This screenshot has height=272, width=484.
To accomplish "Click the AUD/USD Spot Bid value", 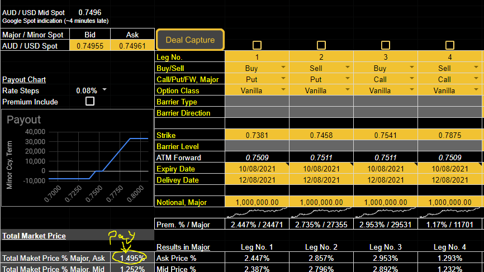I will (x=89, y=46).
